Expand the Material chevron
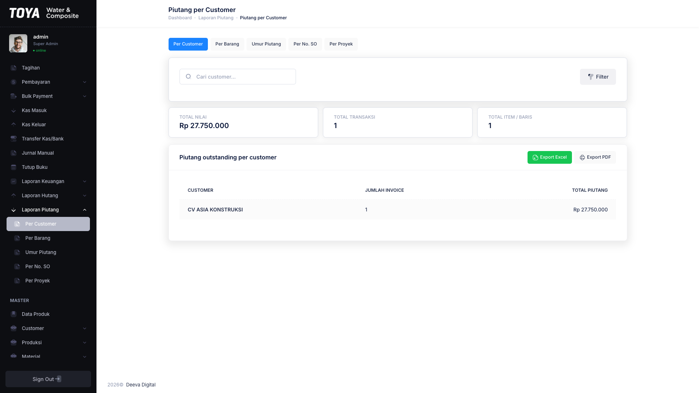 click(x=84, y=357)
